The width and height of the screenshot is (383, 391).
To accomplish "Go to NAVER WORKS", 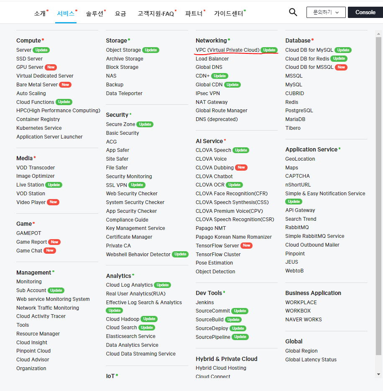I will (x=303, y=319).
